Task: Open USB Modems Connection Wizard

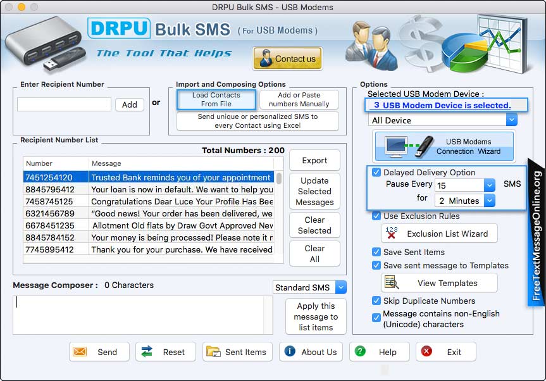Action: 444,146
